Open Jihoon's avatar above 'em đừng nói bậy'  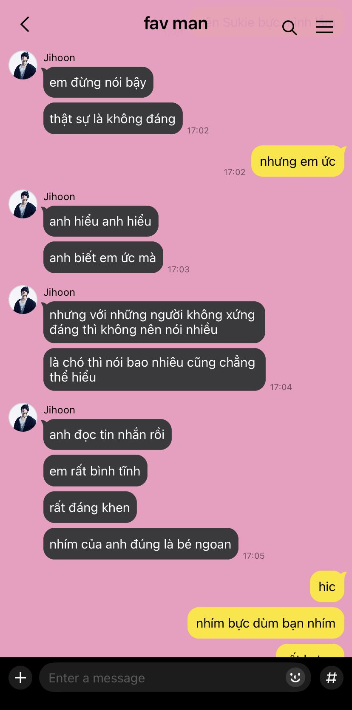(23, 65)
